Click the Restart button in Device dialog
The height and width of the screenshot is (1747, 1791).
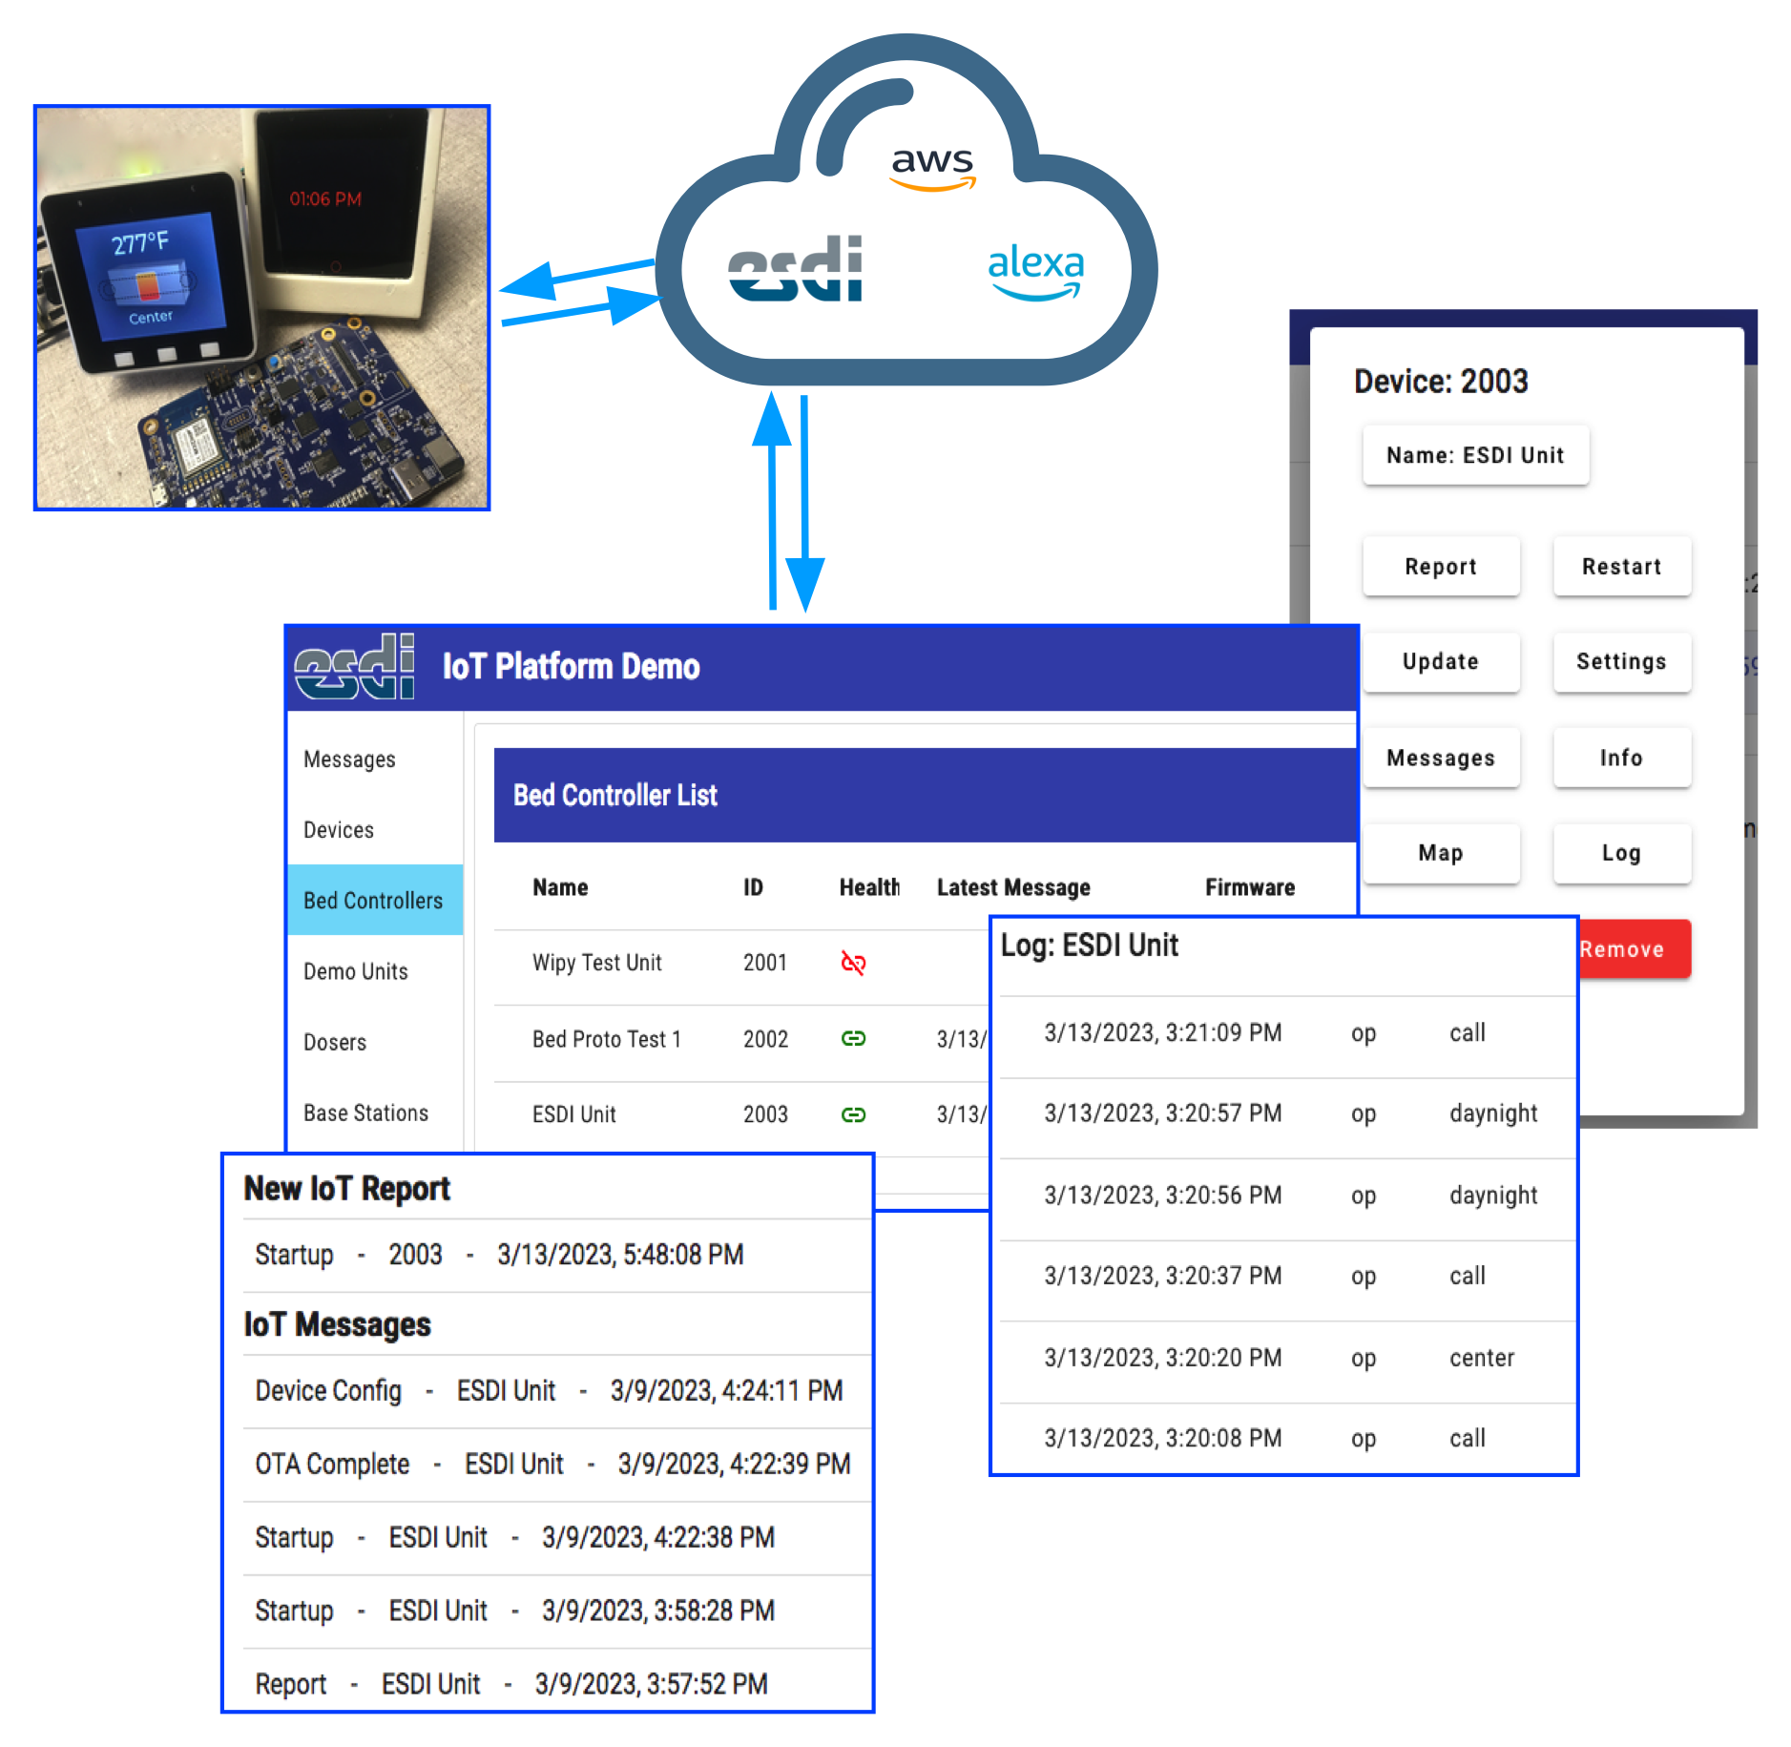1622,567
